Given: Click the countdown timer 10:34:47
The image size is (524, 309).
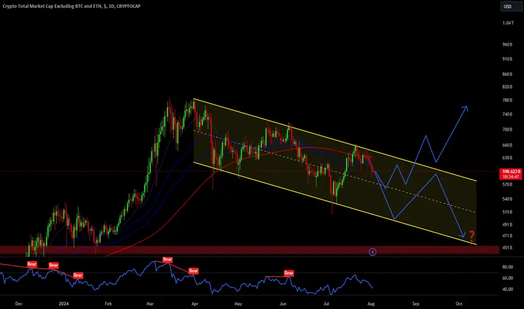Looking at the screenshot, I should tap(511, 177).
